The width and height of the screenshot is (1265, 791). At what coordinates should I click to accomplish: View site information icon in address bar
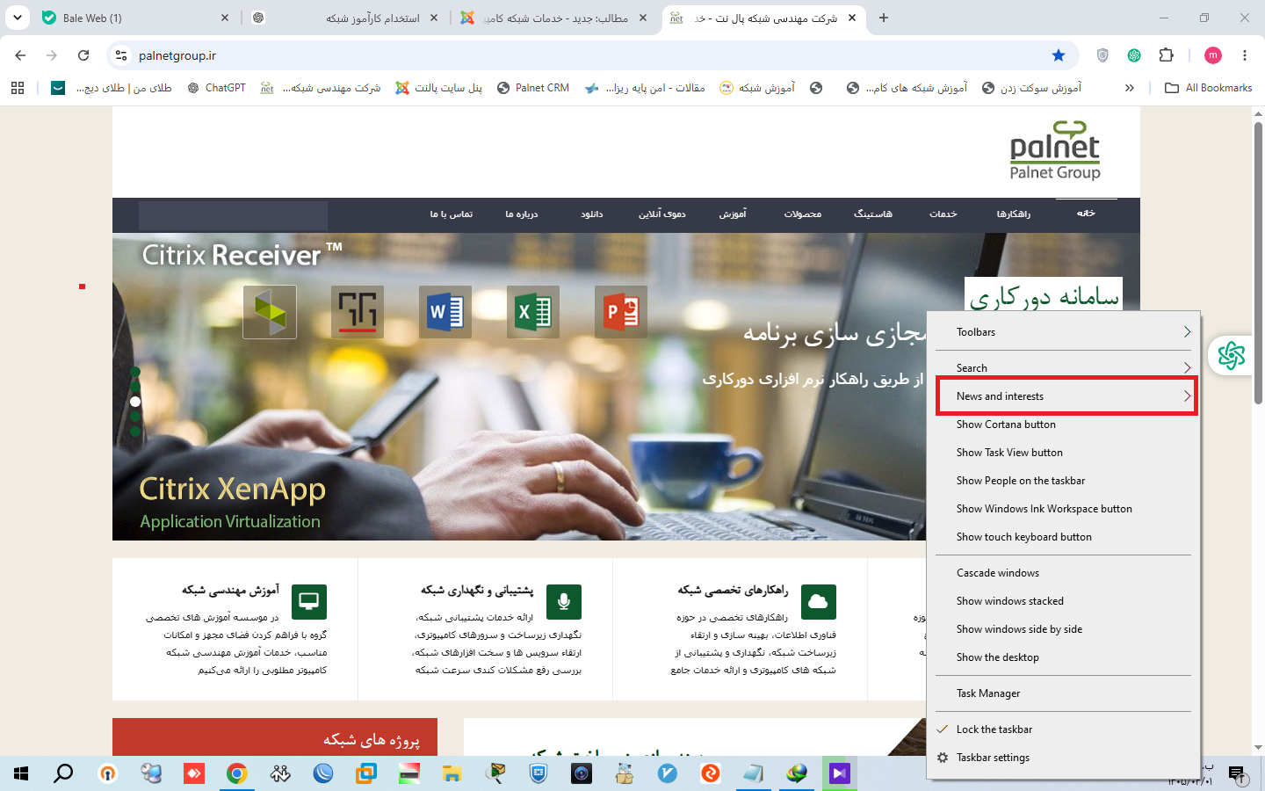tap(122, 55)
